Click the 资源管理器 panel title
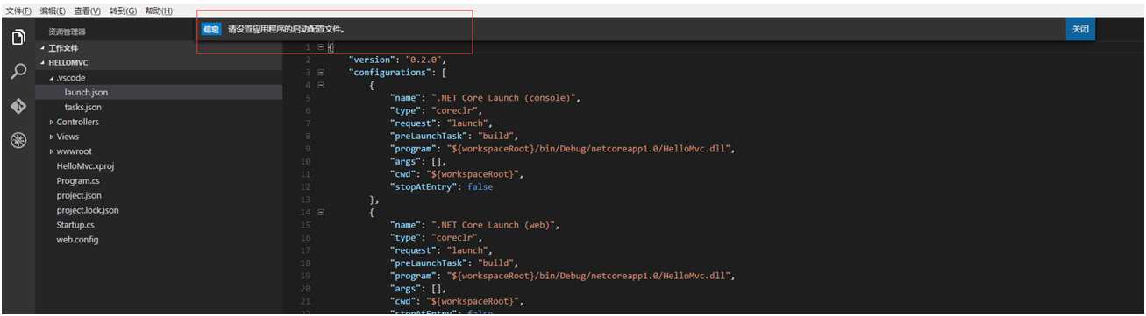Image resolution: width=1146 pixels, height=316 pixels. [68, 32]
